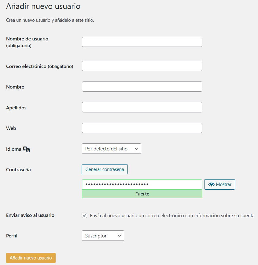This screenshot has height=265, width=258.
Task: Click the chevron on Por defecto del sitio
Action: click(x=137, y=149)
